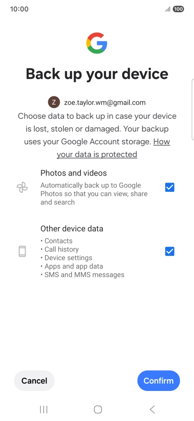Screen dimensions: 194x421
Task: Tap the Other device data heading
Action: click(72, 228)
